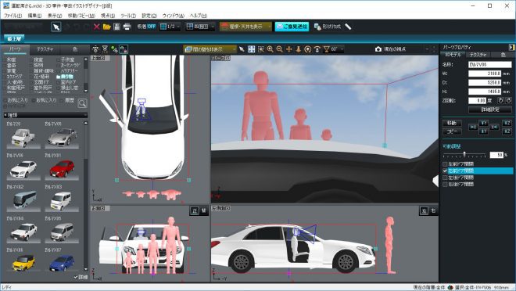Click the printer icon

[127, 27]
